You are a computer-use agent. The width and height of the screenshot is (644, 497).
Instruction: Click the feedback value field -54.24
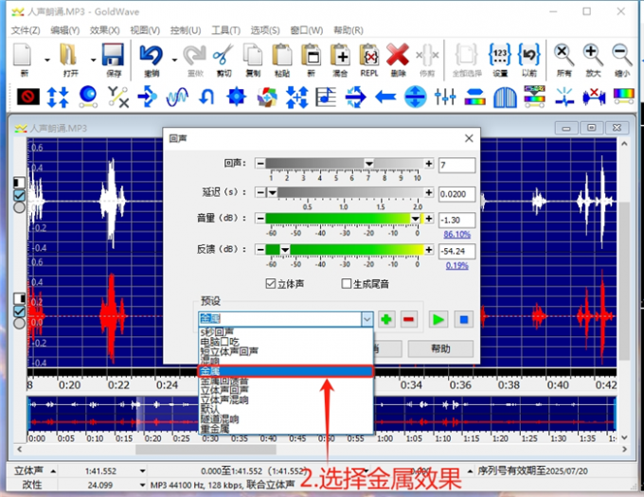[x=456, y=251]
